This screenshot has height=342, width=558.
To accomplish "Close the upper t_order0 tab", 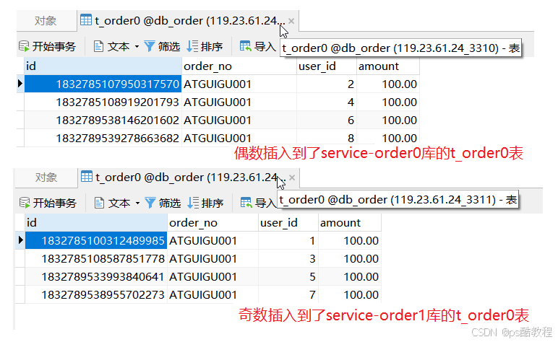I will tap(291, 21).
